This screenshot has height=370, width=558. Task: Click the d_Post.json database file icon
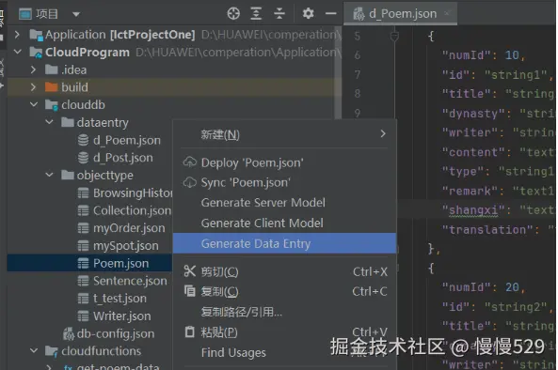tap(83, 158)
